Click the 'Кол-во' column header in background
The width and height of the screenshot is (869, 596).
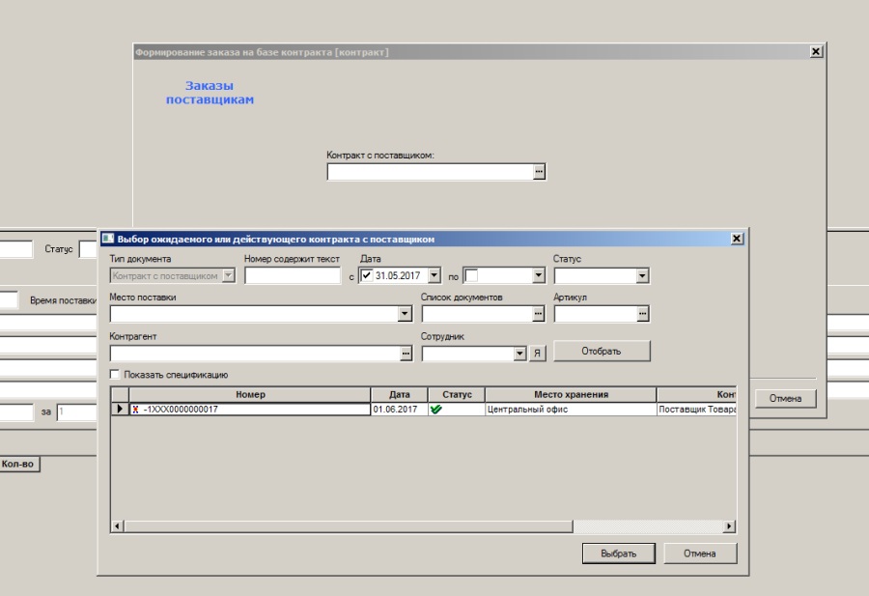click(x=19, y=464)
